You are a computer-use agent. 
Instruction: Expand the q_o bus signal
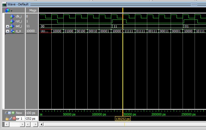click(7, 31)
